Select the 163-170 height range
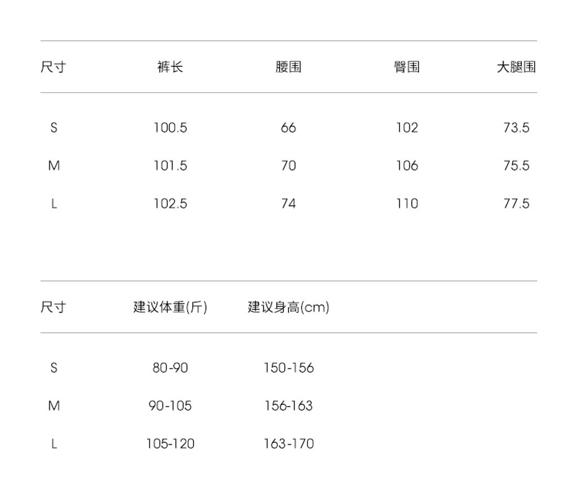Screen dimensions: 577x495 (x=288, y=444)
